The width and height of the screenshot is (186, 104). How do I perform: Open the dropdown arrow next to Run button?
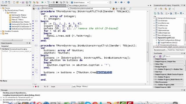pyautogui.click(x=45, y=2)
